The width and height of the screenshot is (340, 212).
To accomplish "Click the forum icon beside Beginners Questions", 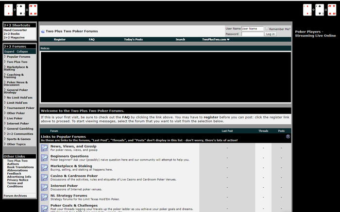I will pos(45,158).
